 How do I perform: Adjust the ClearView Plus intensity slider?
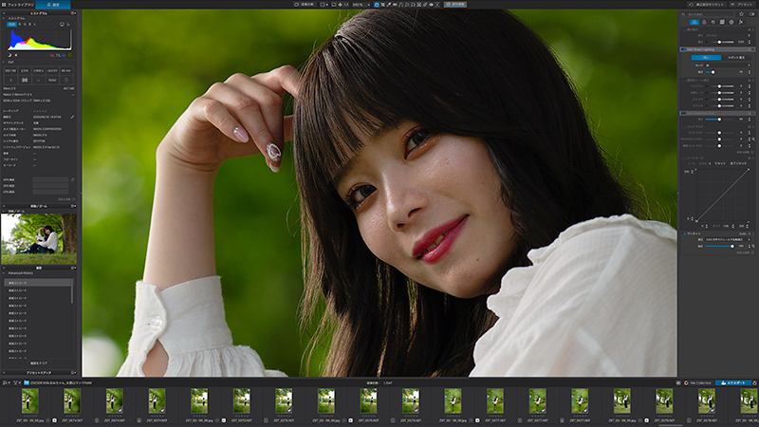(x=719, y=120)
